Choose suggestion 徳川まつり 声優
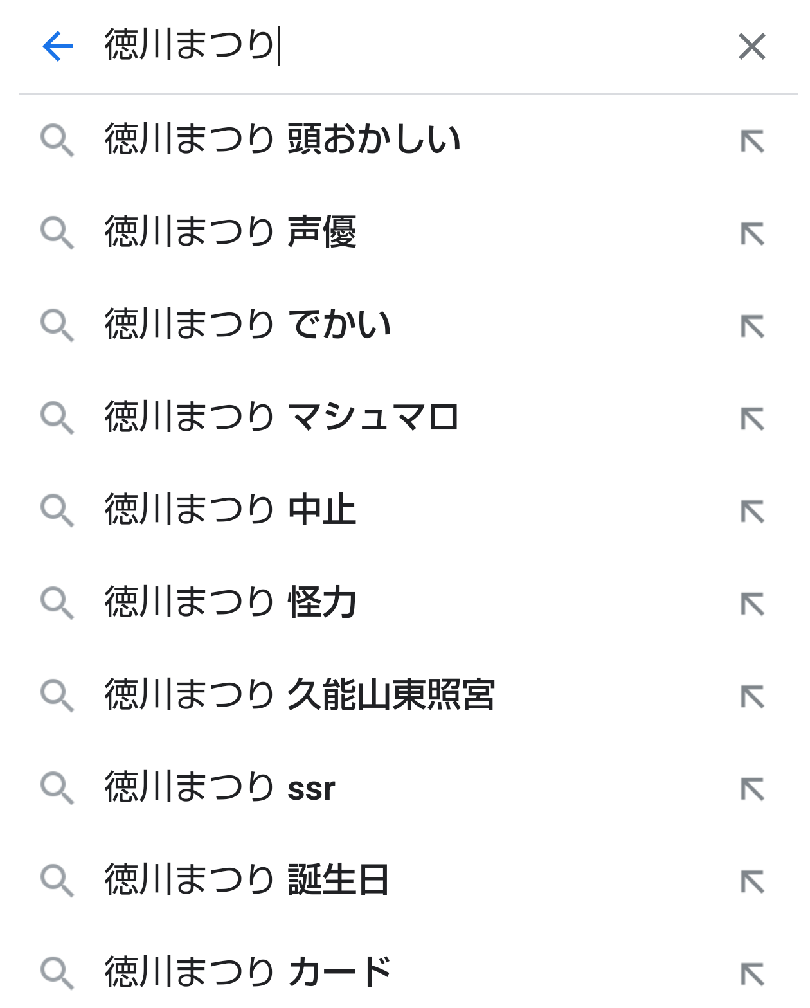 click(231, 232)
